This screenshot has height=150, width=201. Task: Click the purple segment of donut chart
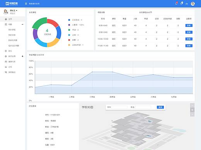click(x=35, y=34)
